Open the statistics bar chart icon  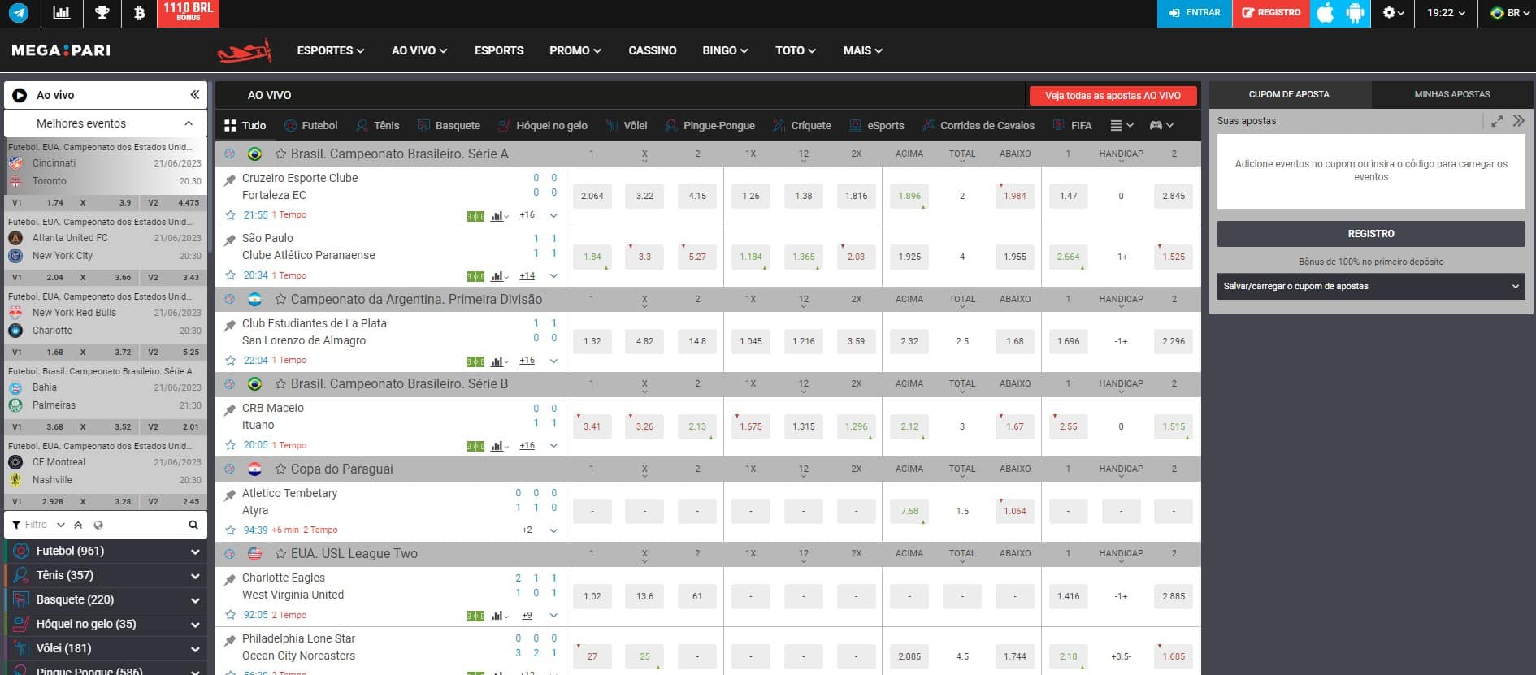pyautogui.click(x=61, y=13)
